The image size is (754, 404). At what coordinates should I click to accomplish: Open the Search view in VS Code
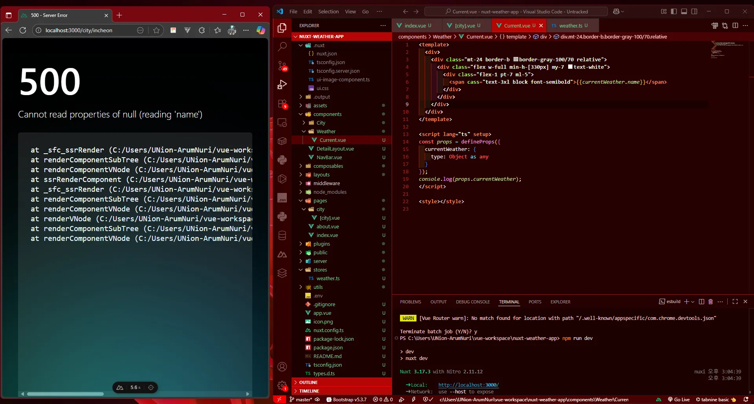282,47
